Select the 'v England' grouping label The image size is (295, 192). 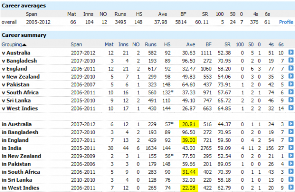14,69
